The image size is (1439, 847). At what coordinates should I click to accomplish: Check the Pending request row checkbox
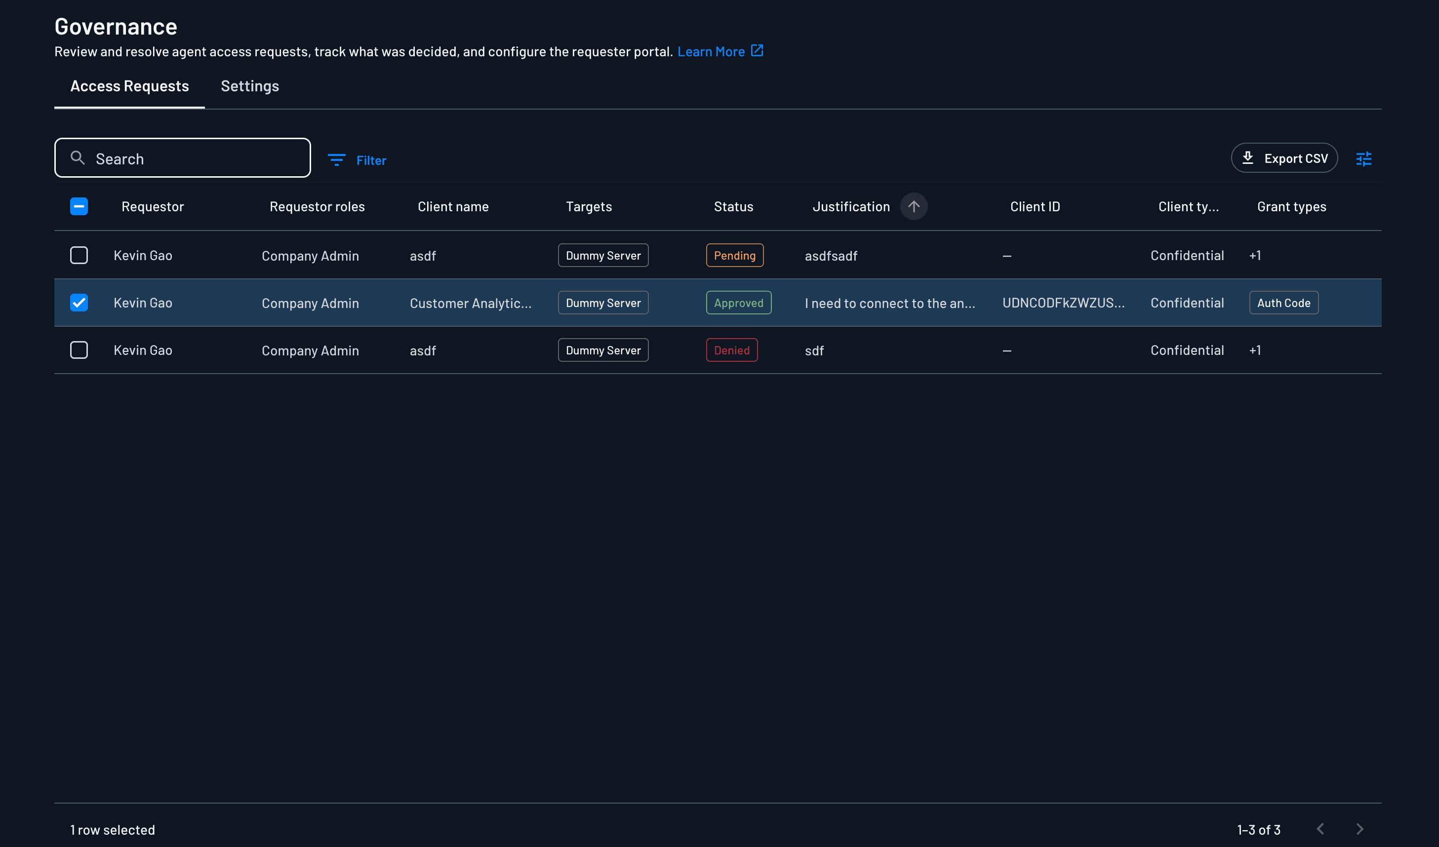click(79, 255)
